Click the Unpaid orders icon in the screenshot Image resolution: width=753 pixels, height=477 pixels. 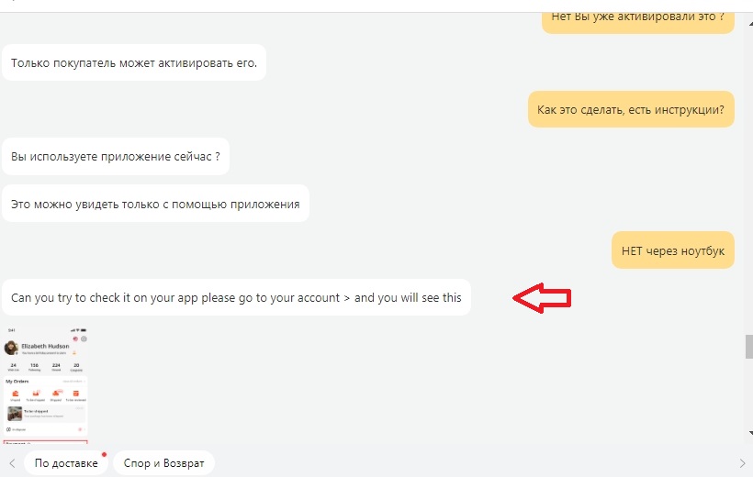[x=16, y=394]
